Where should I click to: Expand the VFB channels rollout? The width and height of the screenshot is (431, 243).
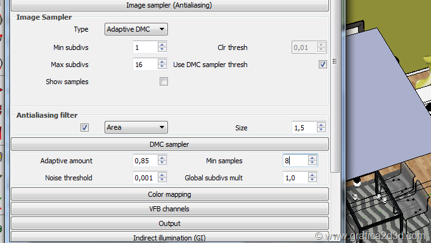(170, 209)
